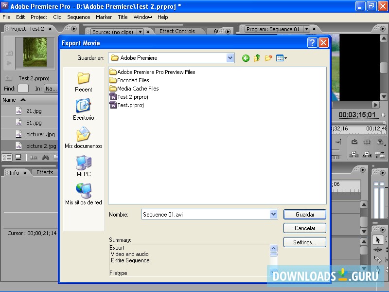Click the preview thumbnail in Project panel

[35, 52]
